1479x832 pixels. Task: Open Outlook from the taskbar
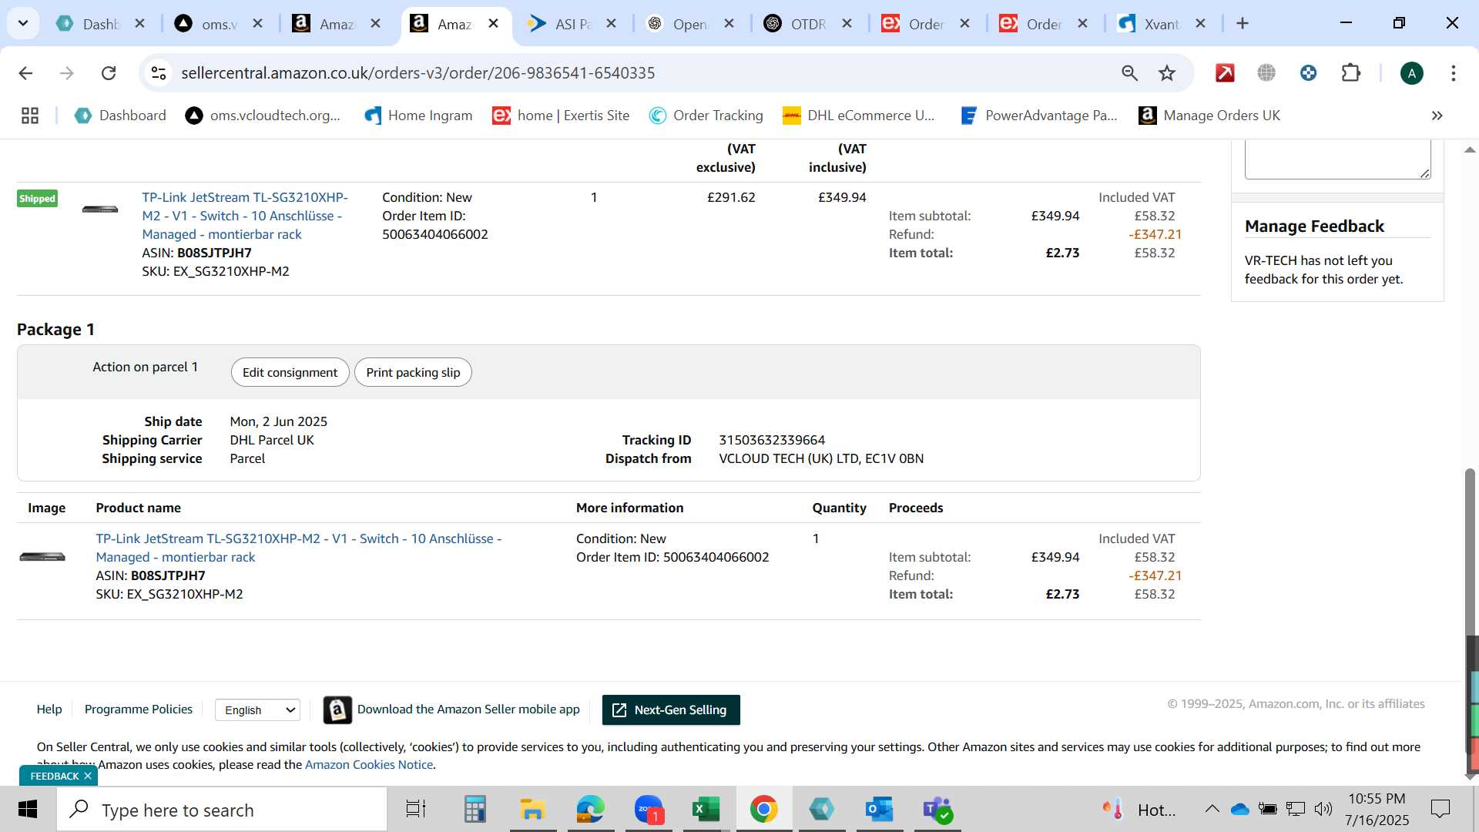(x=879, y=810)
